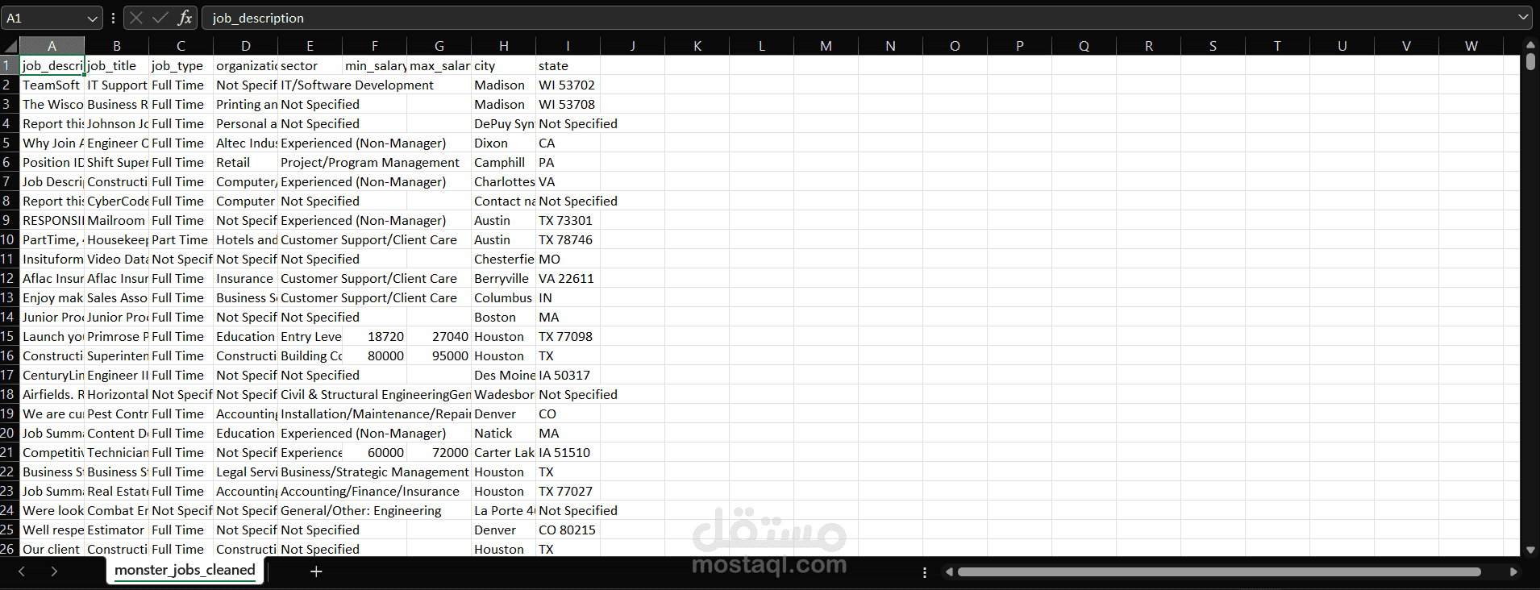
Task: Click the horizontal scrollbar left arrow
Action: pos(949,572)
